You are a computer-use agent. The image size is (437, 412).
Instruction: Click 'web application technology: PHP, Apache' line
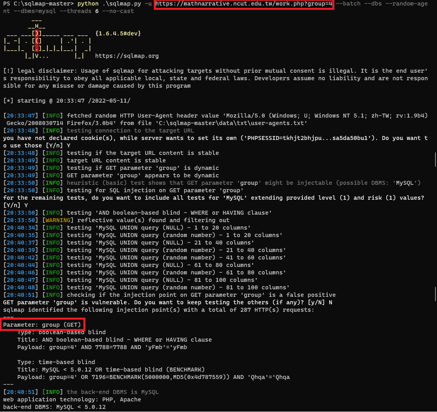[x=72, y=400]
